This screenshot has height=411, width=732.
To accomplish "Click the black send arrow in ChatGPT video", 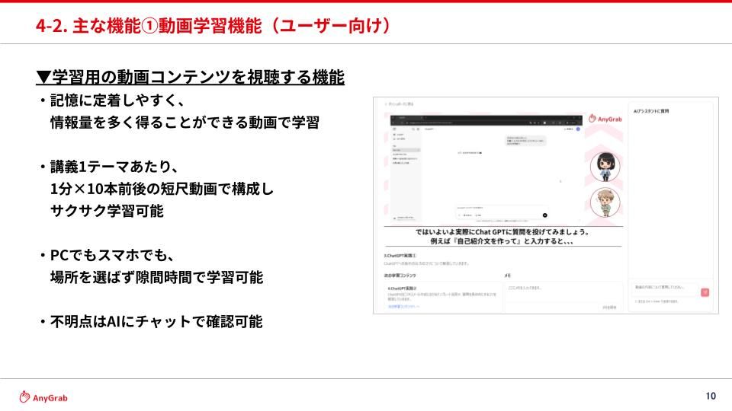I will point(544,215).
